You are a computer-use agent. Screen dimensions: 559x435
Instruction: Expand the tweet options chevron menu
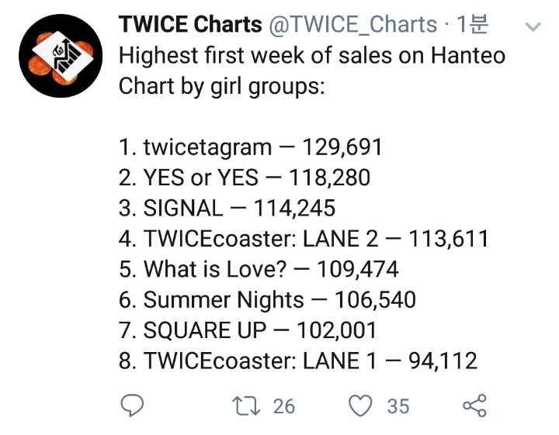point(533,28)
